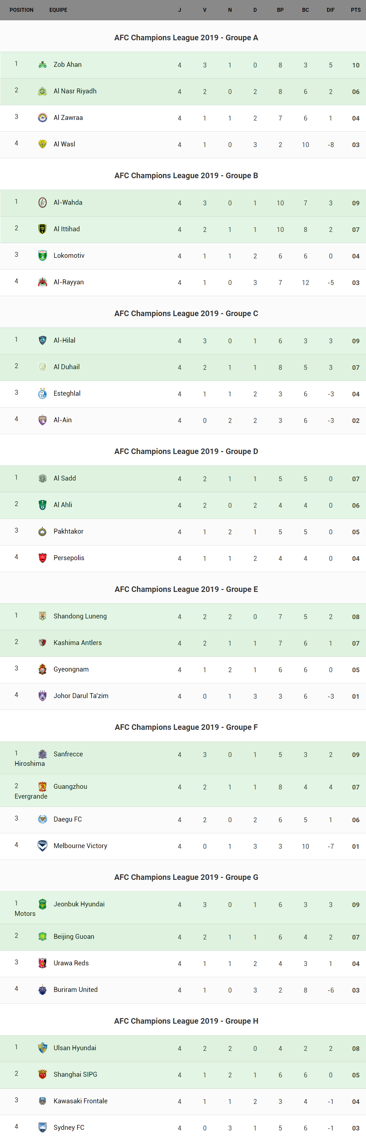Image resolution: width=366 pixels, height=1138 pixels.
Task: Click the EQUIPE column header
Action: tap(58, 10)
